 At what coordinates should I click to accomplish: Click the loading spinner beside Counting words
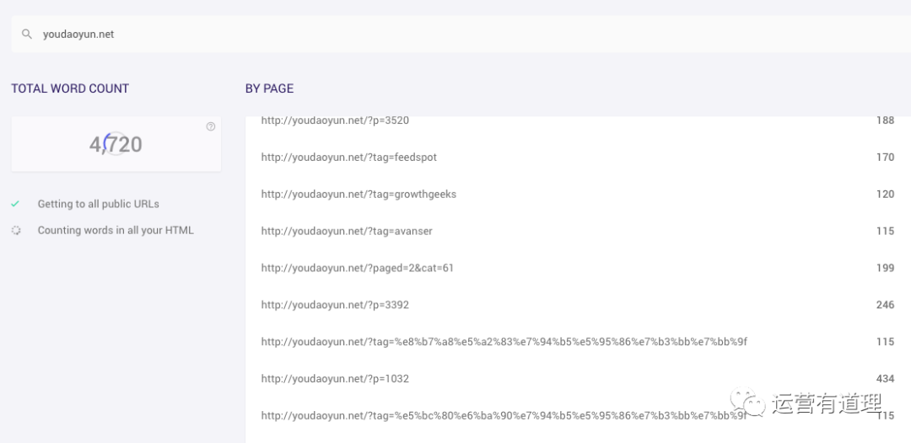point(16,230)
